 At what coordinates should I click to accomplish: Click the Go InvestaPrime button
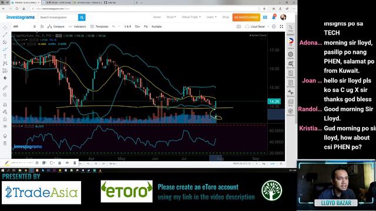point(246,17)
